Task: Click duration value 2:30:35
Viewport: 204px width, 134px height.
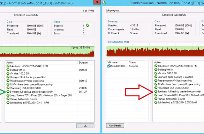Action: pos(83,88)
